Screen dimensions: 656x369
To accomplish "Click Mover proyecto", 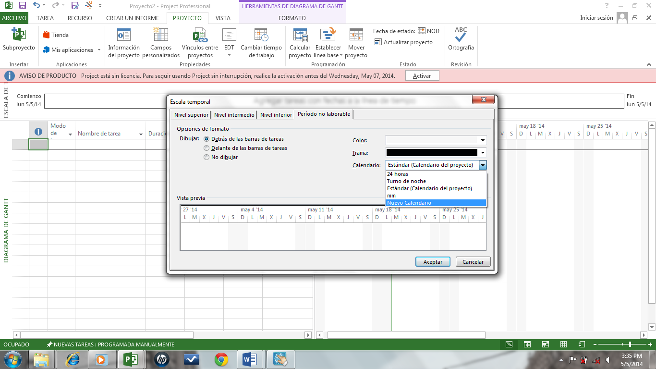I will [x=356, y=43].
